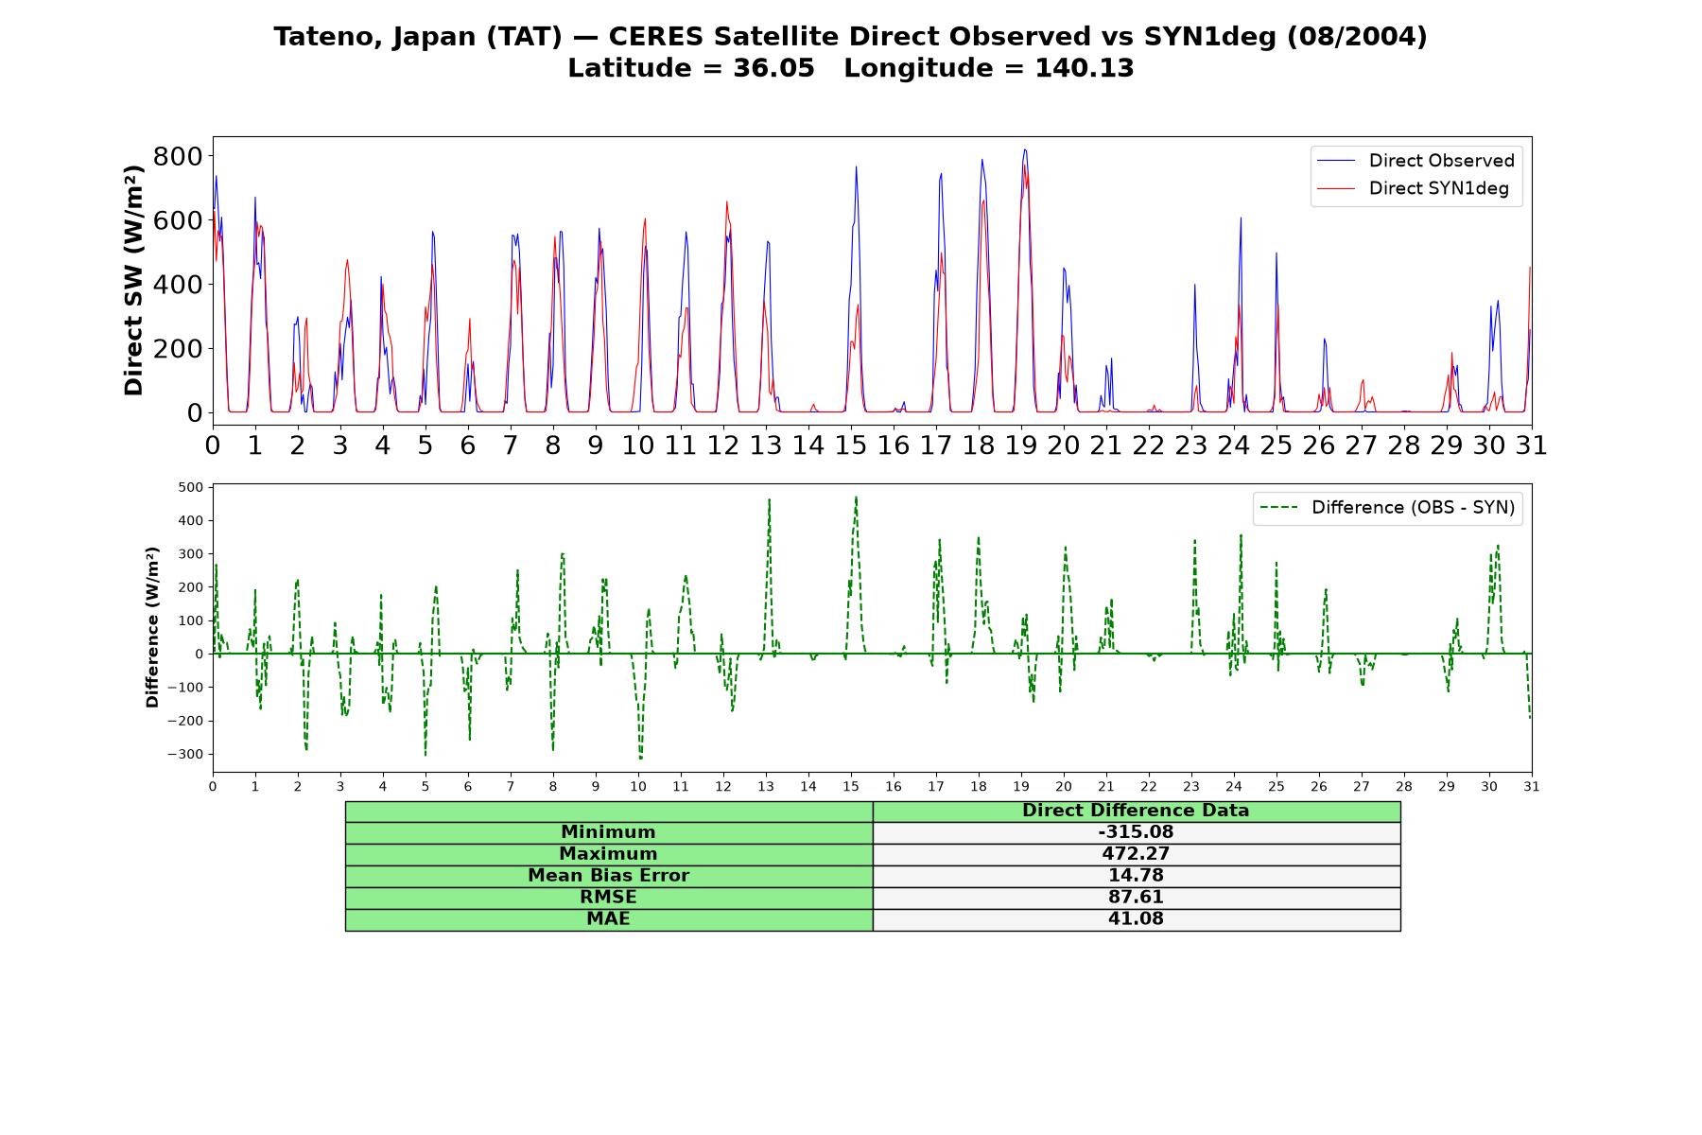Image resolution: width=1702 pixels, height=1135 pixels.
Task: Select the Maximum value 472.27 cell
Action: point(1137,854)
